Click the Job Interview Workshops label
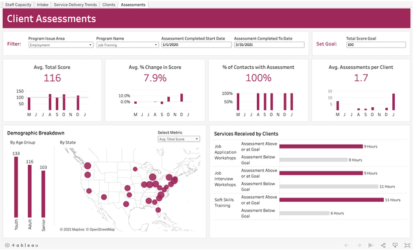The height and width of the screenshot is (250, 415). click(x=225, y=179)
